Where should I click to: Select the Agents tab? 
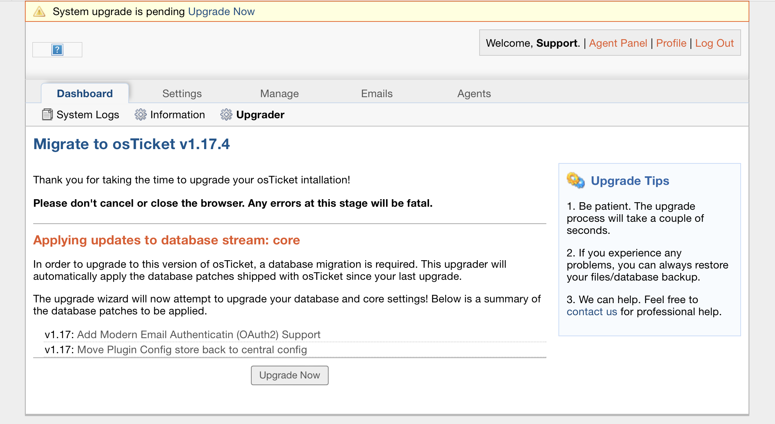click(474, 93)
